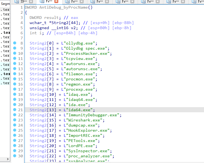Close the ID··· tab

pos(31,1)
